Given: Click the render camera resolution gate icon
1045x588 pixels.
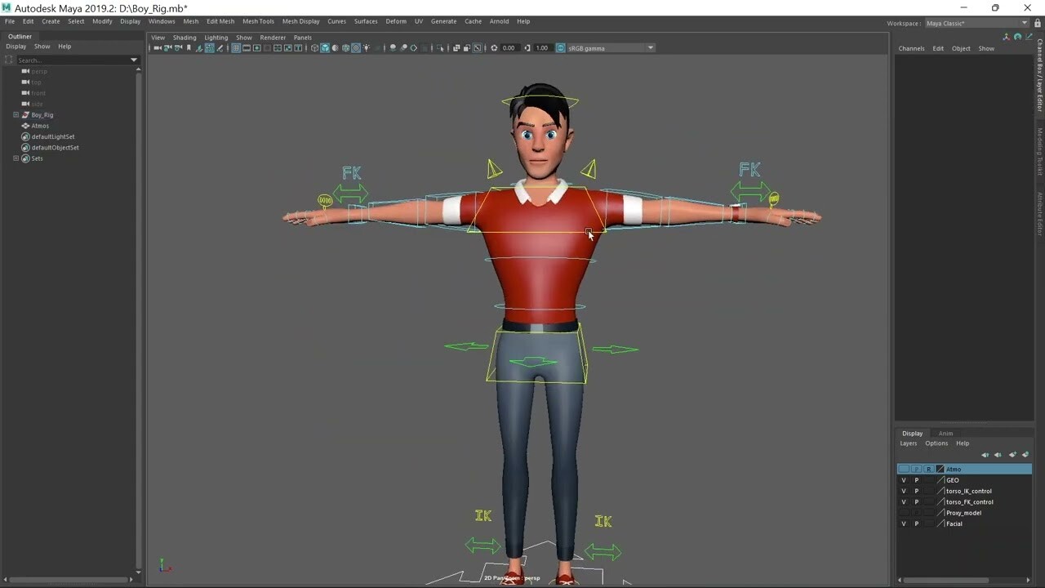Looking at the screenshot, I should pyautogui.click(x=256, y=48).
